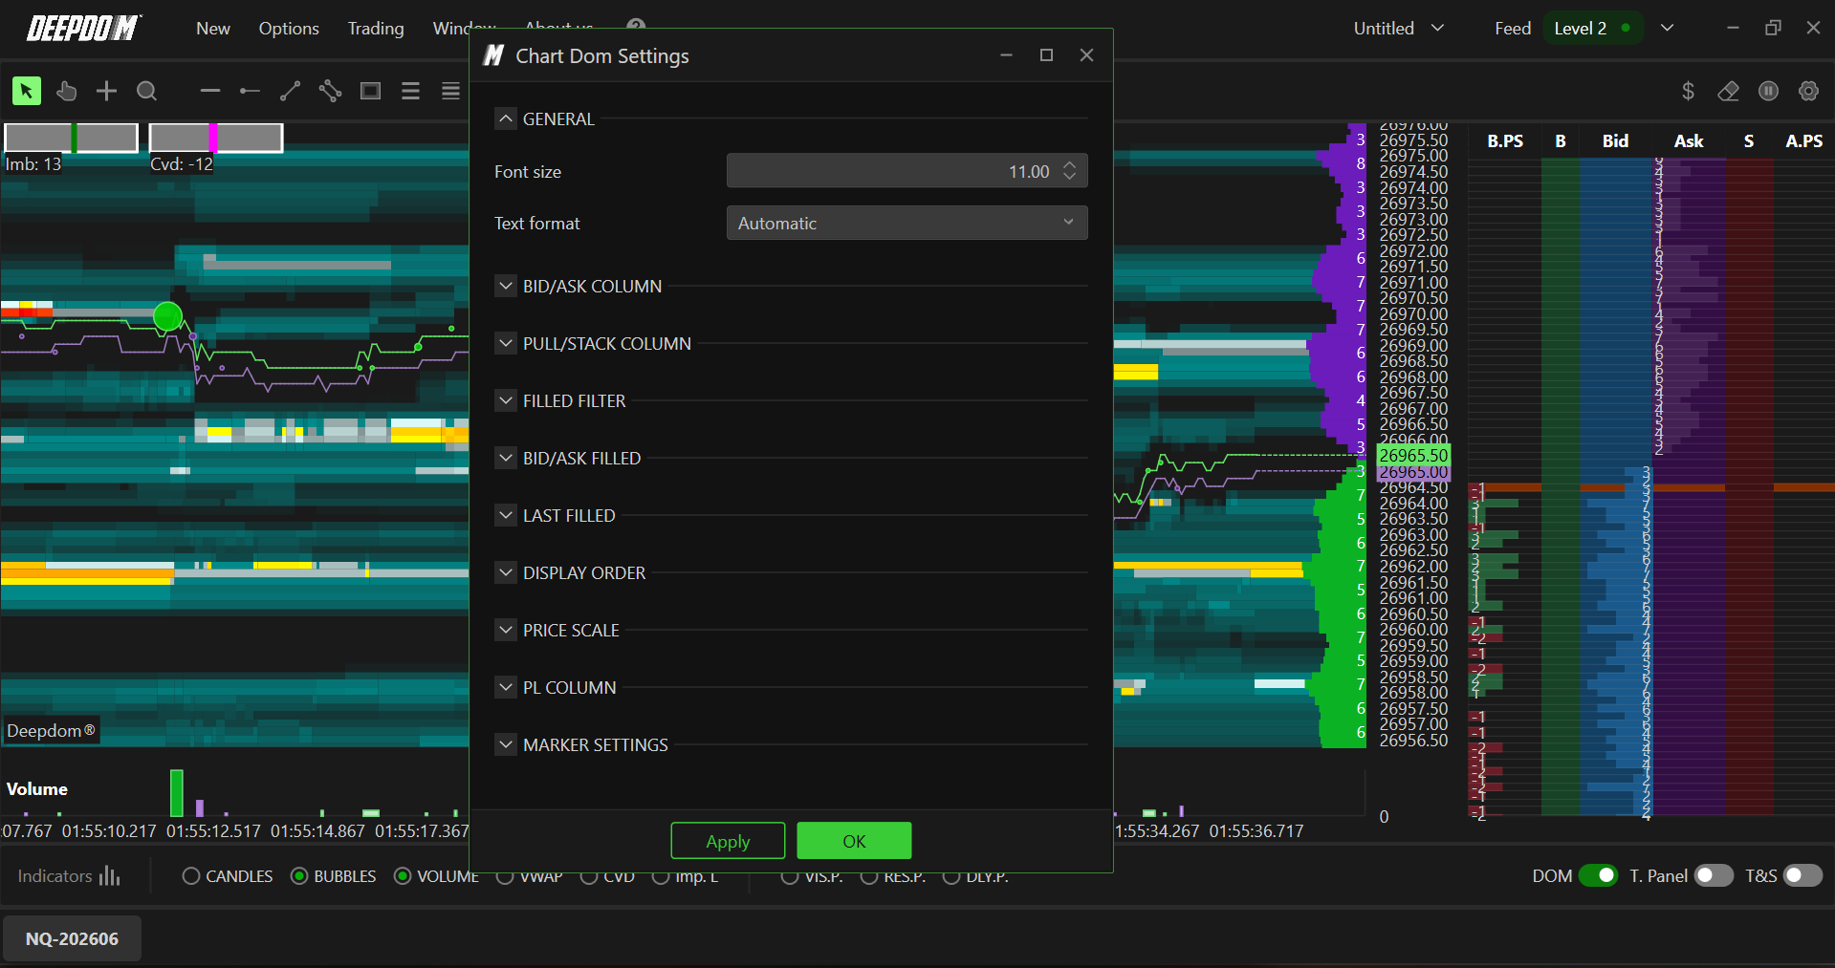The height and width of the screenshot is (968, 1835).
Task: Choose the diagonal trend line tool
Action: click(x=291, y=91)
